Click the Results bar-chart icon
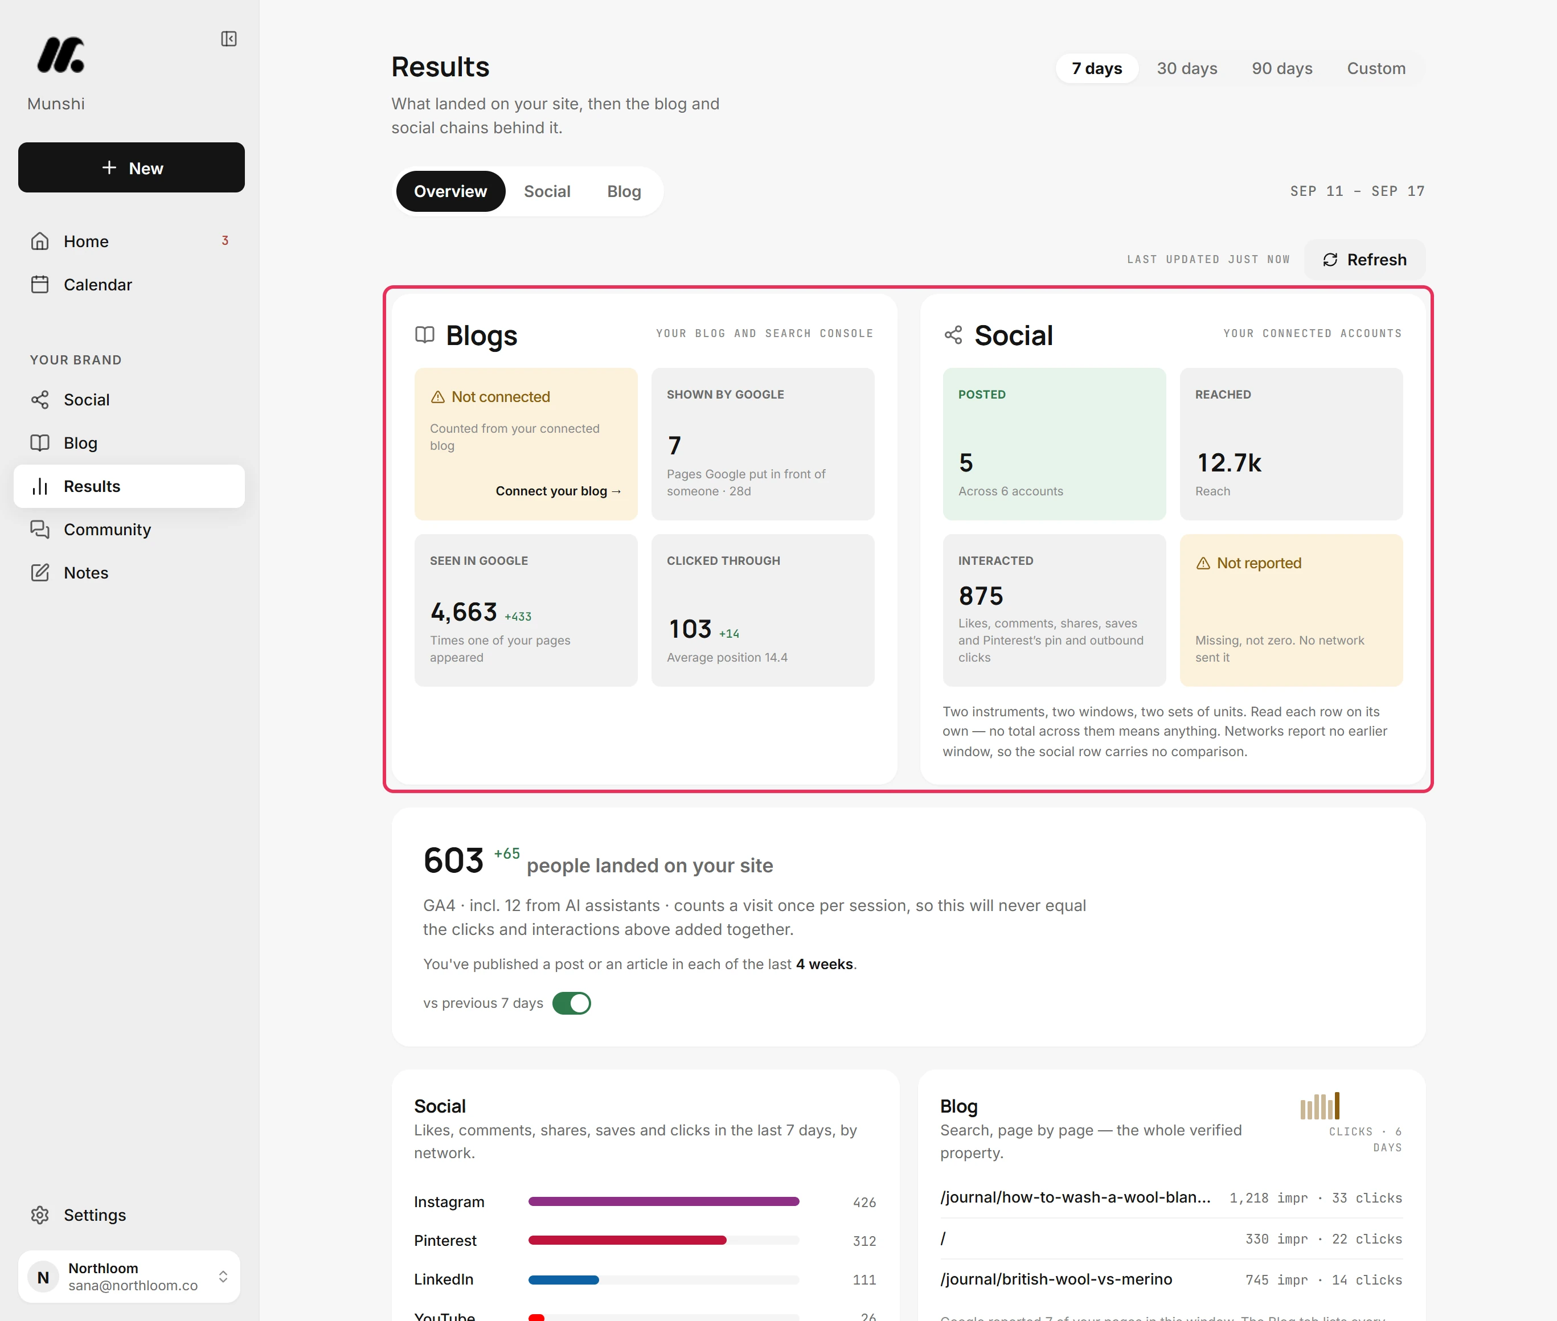The height and width of the screenshot is (1321, 1557). [40, 486]
